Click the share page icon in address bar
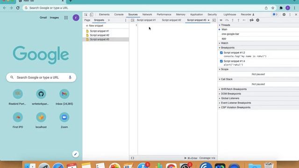The width and height of the screenshot is (299, 168). tap(266, 8)
